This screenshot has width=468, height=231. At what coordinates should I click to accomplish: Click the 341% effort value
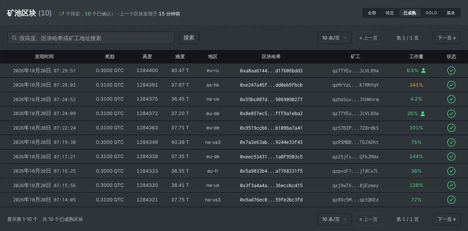click(416, 85)
